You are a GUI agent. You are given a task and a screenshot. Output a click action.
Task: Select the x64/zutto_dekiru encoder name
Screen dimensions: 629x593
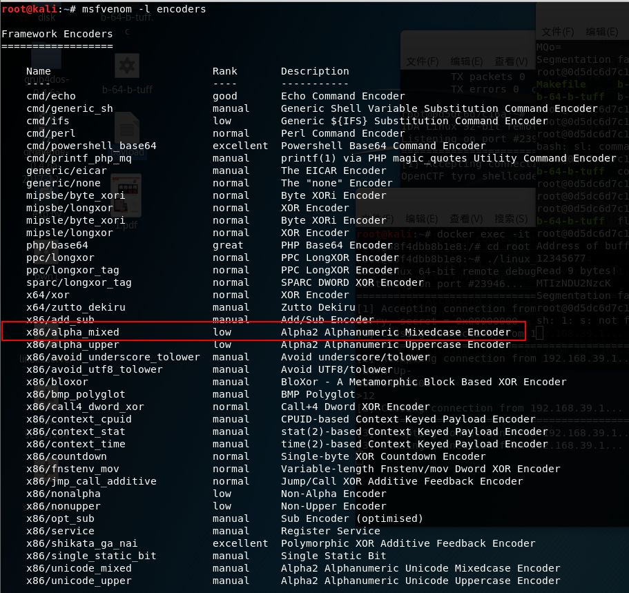[x=76, y=307]
